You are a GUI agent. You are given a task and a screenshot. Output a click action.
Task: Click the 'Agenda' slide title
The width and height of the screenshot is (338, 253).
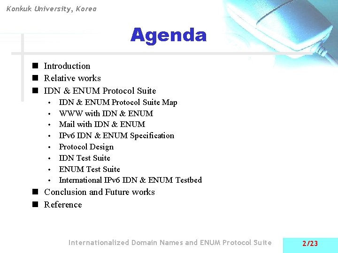click(169, 36)
